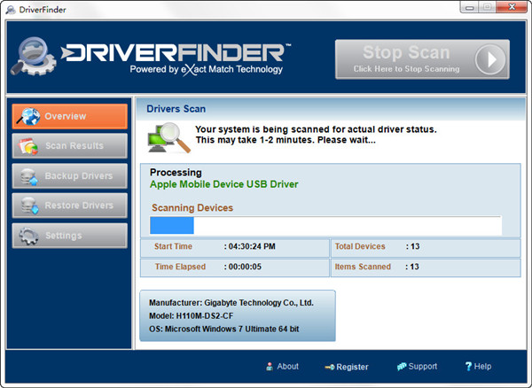Screen dimensions: 532x388
Task: Click the OS Microsoft Windows 7 line
Action: (x=224, y=329)
